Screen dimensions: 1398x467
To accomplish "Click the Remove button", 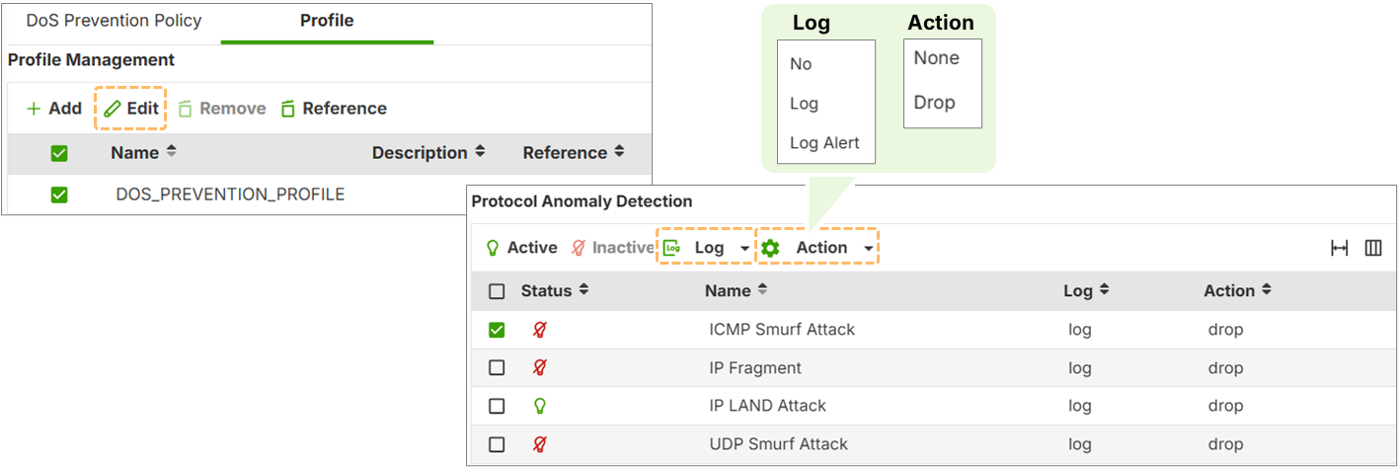I will click(222, 109).
